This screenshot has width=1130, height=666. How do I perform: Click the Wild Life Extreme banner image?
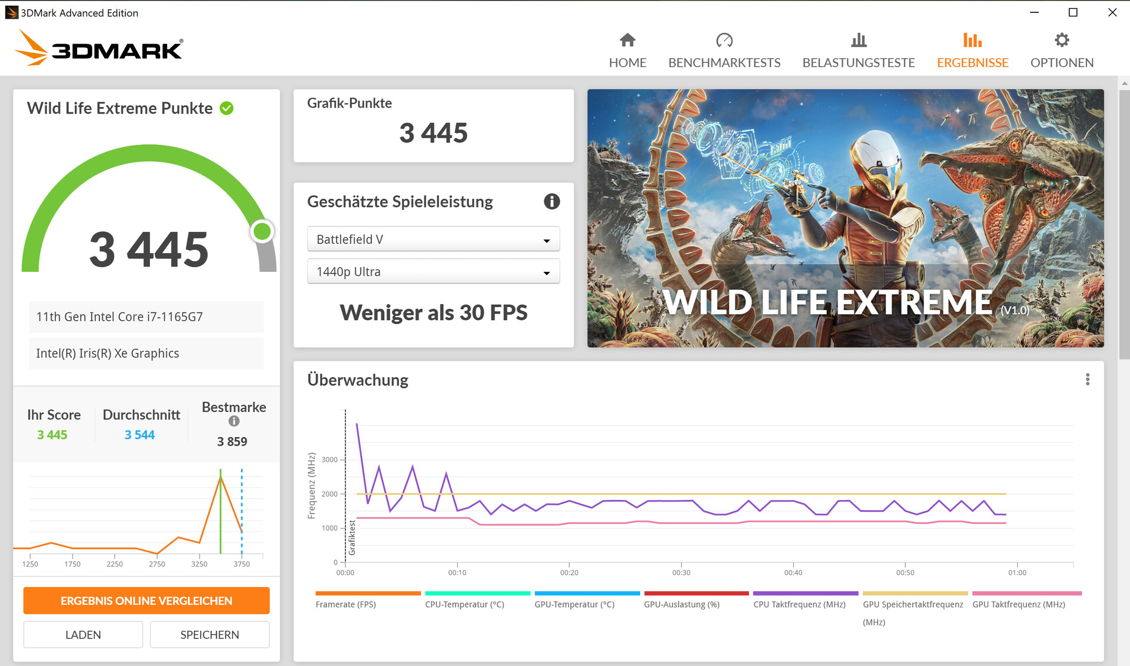coord(845,218)
